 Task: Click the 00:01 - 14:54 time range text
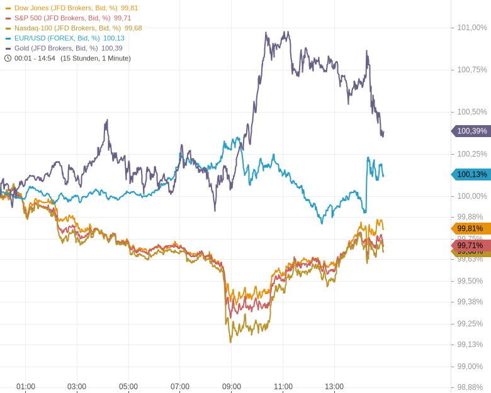35,58
